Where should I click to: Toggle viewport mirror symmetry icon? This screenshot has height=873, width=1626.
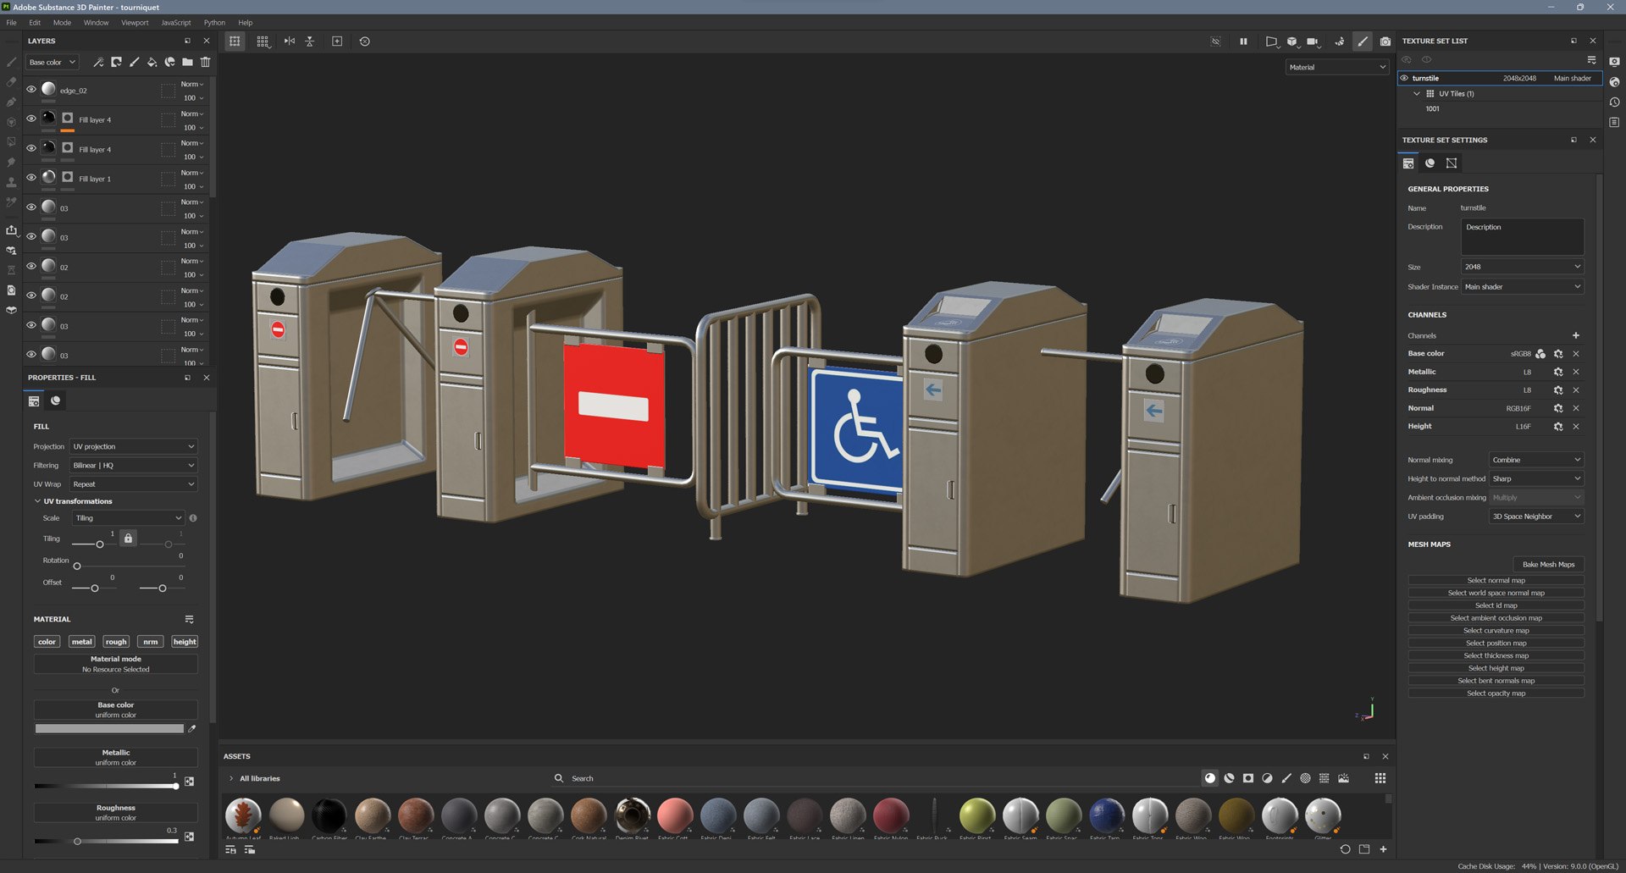(290, 41)
